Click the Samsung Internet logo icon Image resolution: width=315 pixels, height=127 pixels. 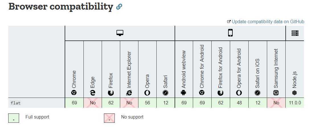(x=276, y=93)
